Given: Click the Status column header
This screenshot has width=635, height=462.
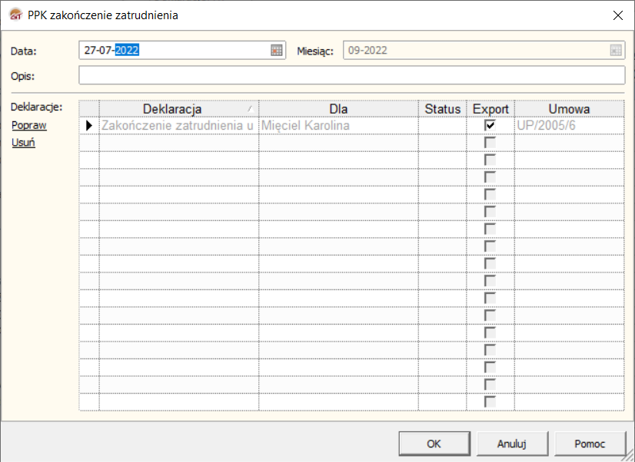Looking at the screenshot, I should 443,109.
